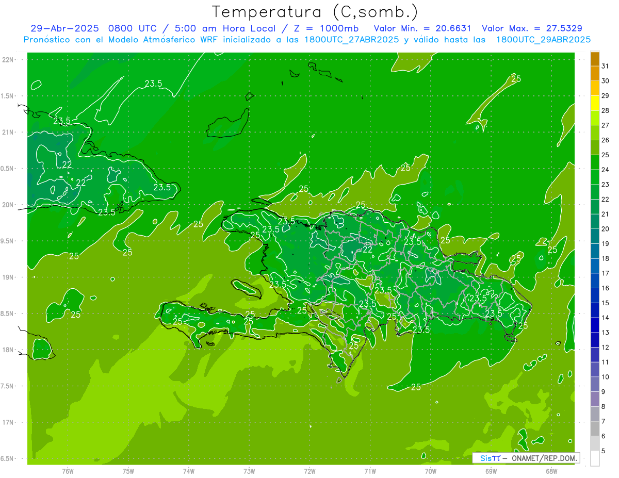
Task: Pick the lime swatch between 26 and 27
Action: click(x=595, y=133)
